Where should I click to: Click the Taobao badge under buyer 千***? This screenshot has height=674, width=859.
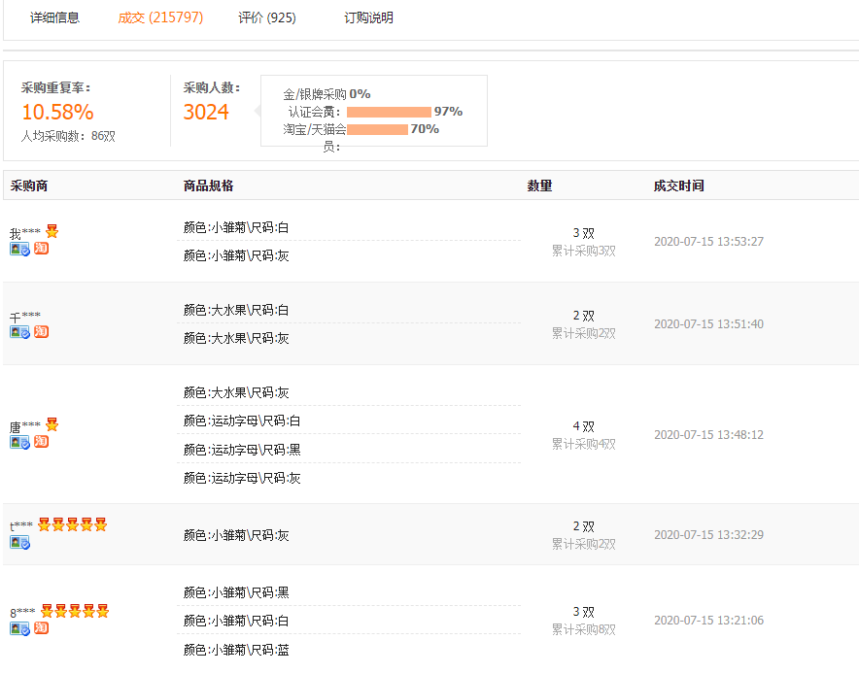click(42, 332)
